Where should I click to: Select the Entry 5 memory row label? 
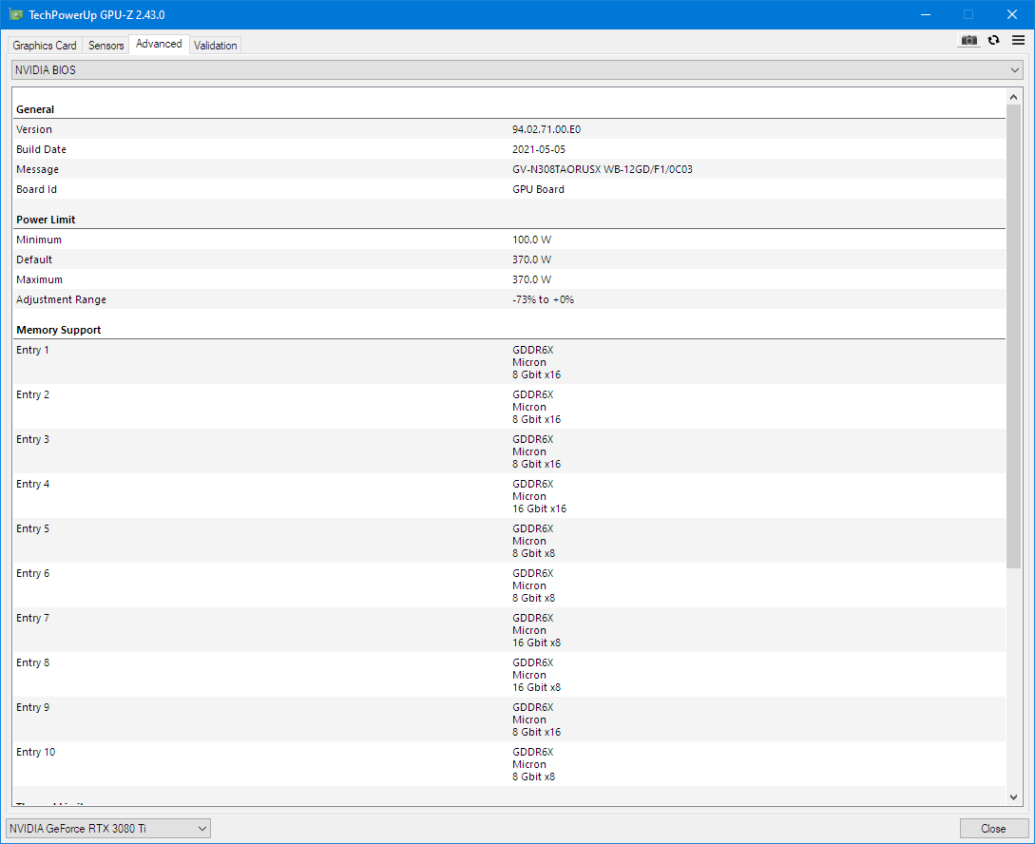pyautogui.click(x=33, y=528)
